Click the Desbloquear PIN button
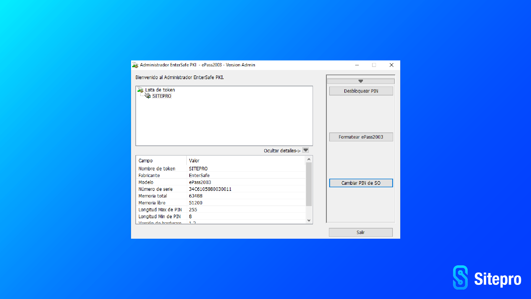Image resolution: width=531 pixels, height=299 pixels. click(x=361, y=91)
